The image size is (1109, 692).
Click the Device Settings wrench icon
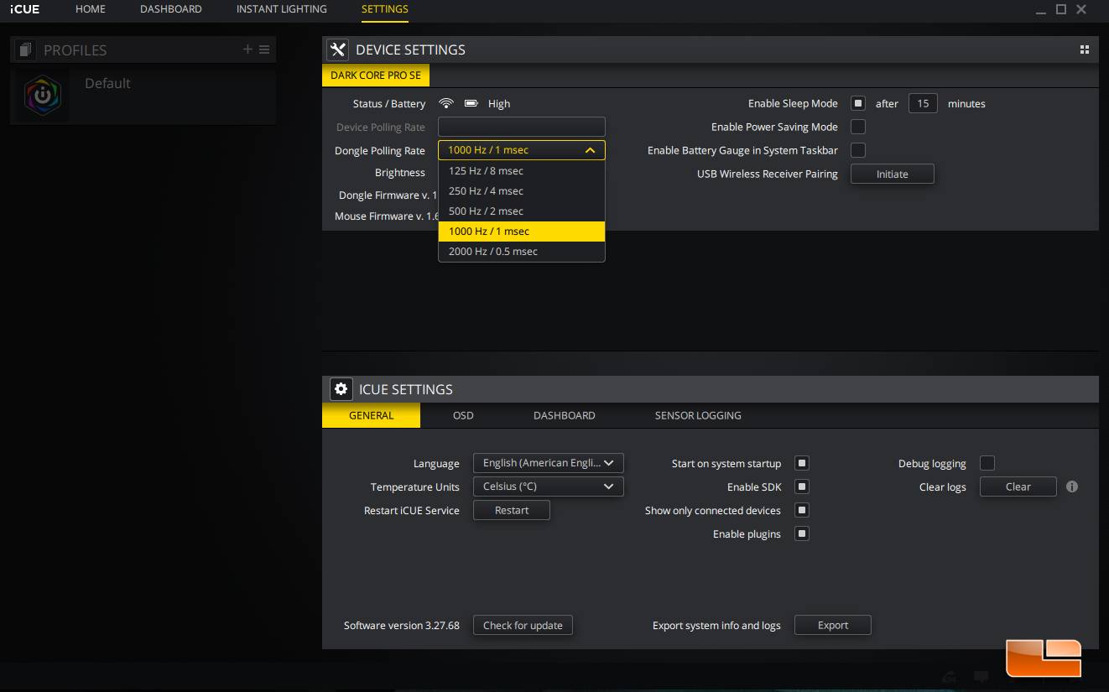coord(337,50)
